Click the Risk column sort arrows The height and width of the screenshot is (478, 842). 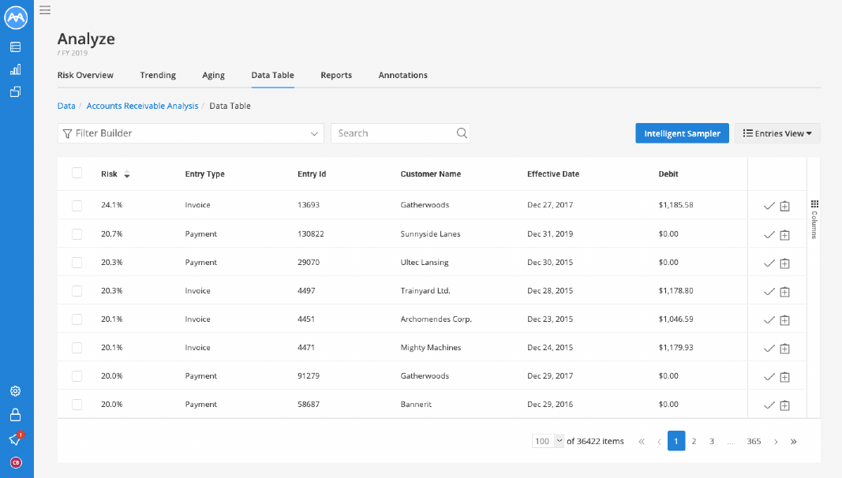tap(127, 174)
